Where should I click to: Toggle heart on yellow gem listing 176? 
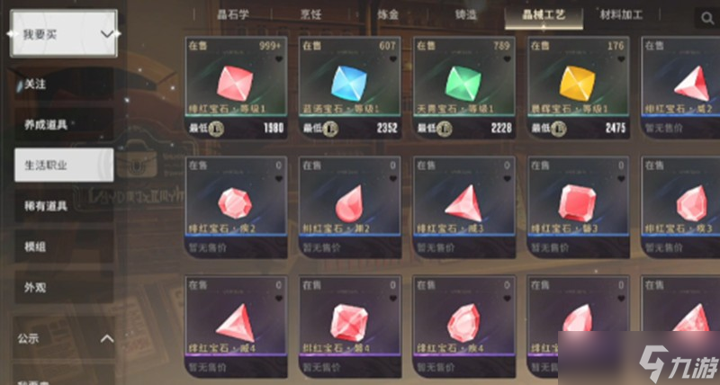click(x=621, y=59)
